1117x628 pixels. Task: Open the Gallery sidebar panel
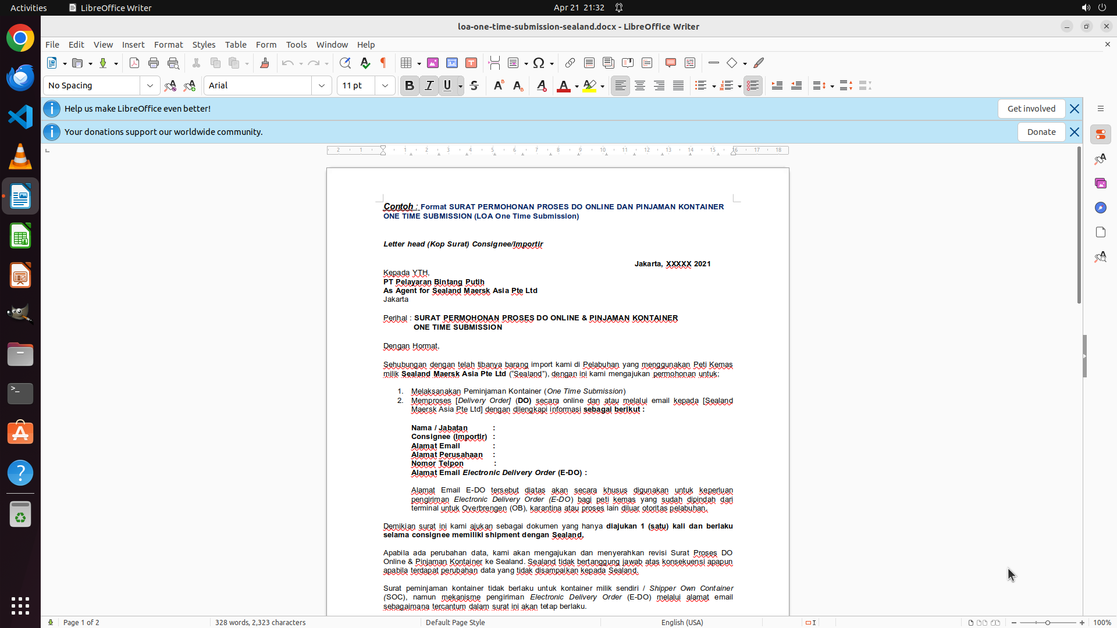pos(1100,183)
